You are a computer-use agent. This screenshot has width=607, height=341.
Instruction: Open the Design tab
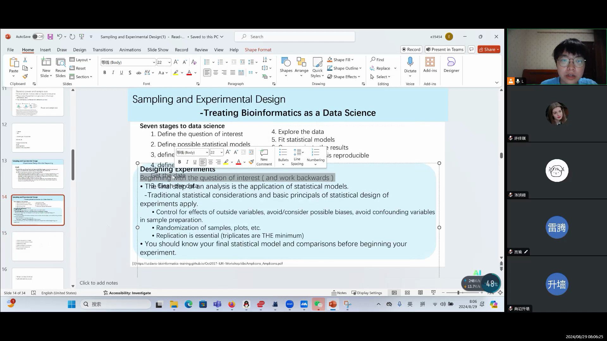(79, 50)
